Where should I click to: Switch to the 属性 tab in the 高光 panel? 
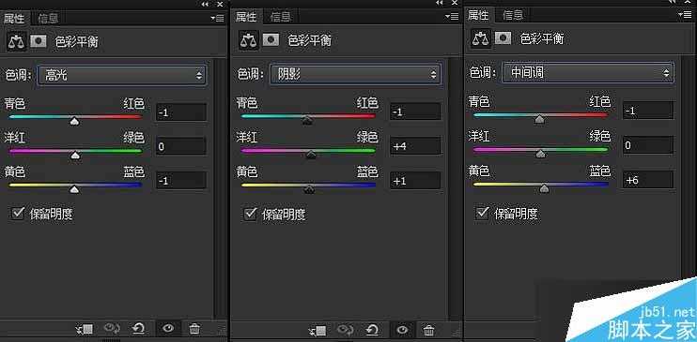(14, 18)
